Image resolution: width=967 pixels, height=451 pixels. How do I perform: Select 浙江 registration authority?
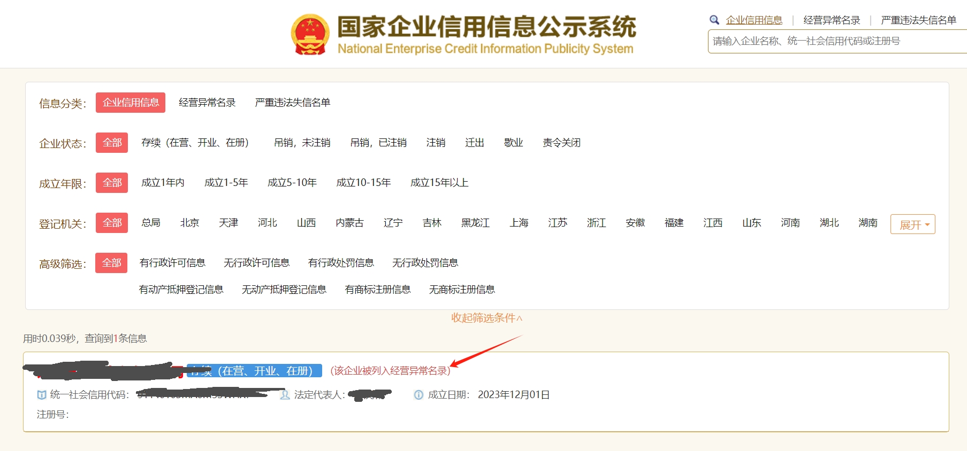pyautogui.click(x=597, y=223)
